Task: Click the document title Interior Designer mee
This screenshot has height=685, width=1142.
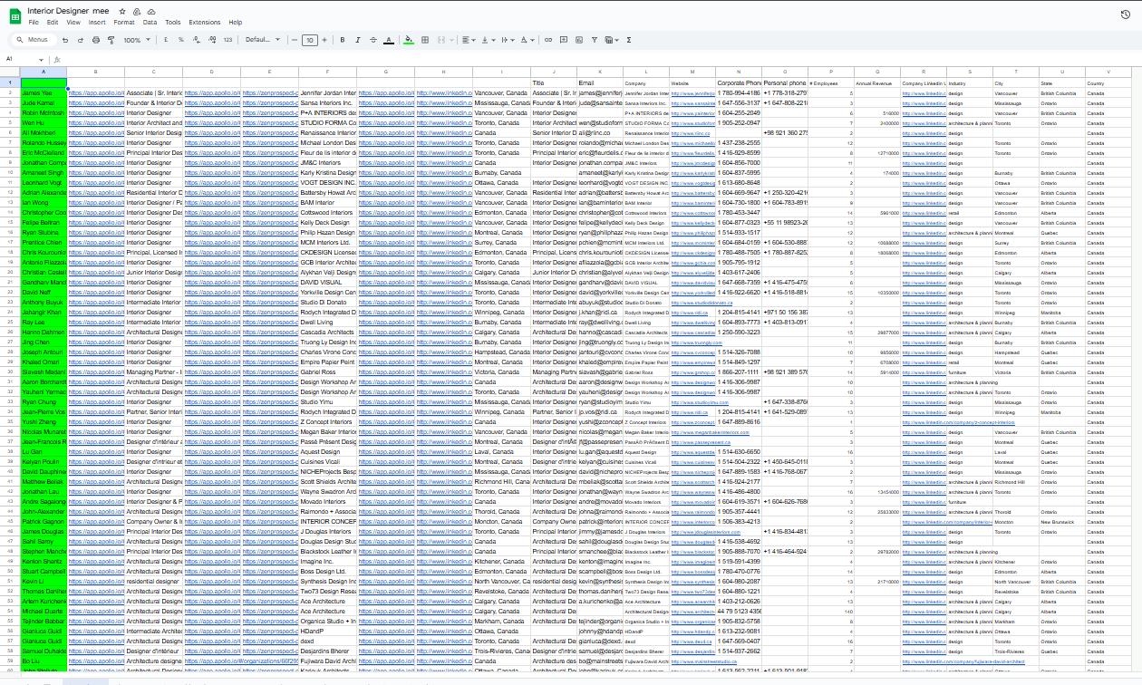Action: [x=69, y=10]
